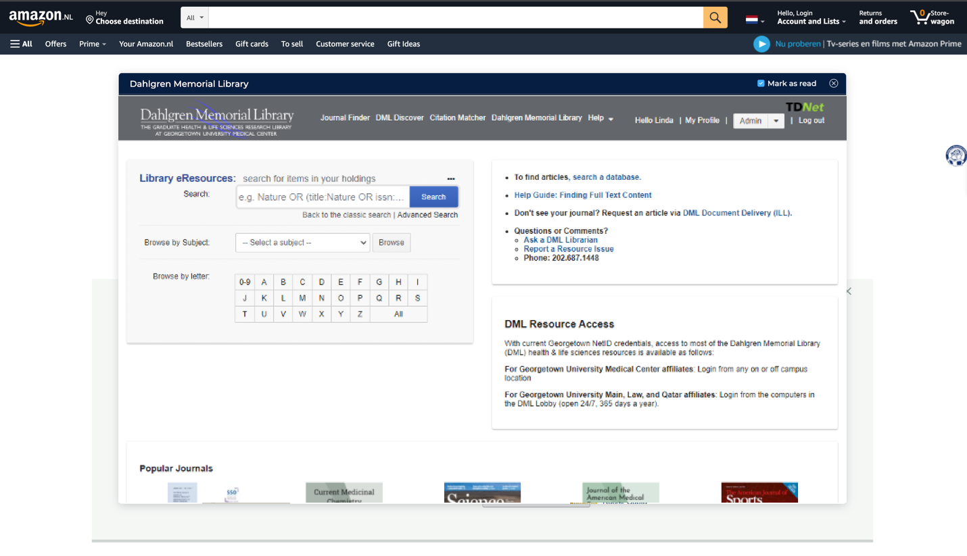967x556 pixels.
Task: Close the Dahlgren Memorial Library popup
Action: click(834, 83)
